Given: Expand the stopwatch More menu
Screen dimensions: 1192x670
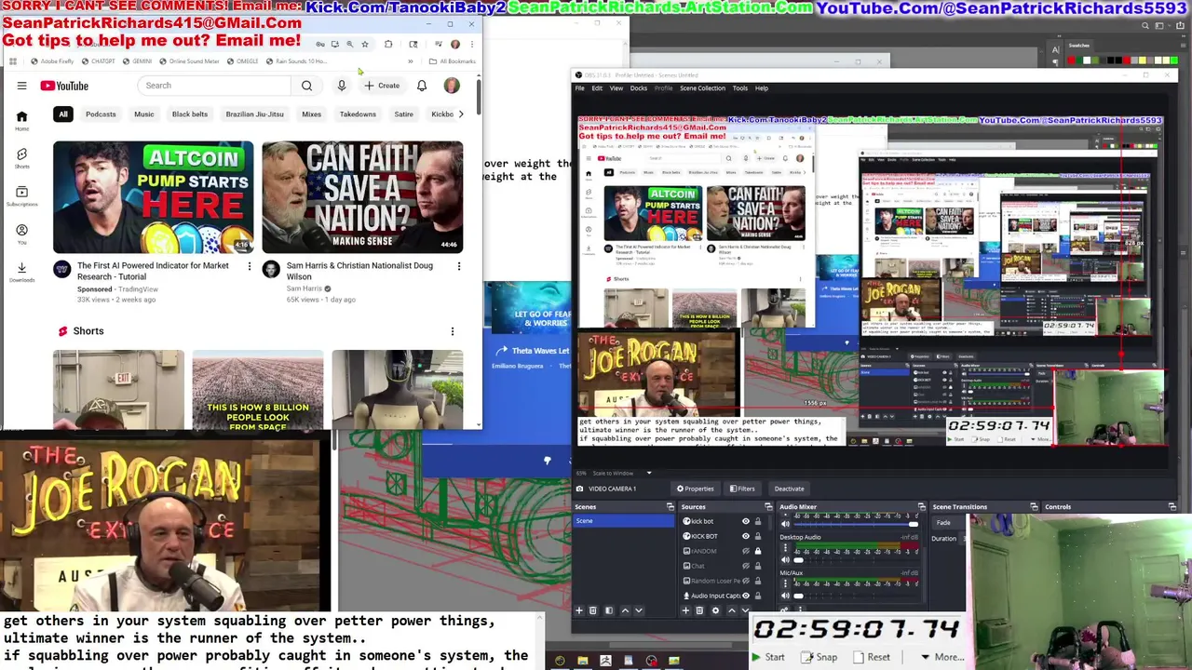Looking at the screenshot, I should point(941,657).
